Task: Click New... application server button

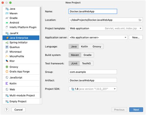Action: coord(136,38)
